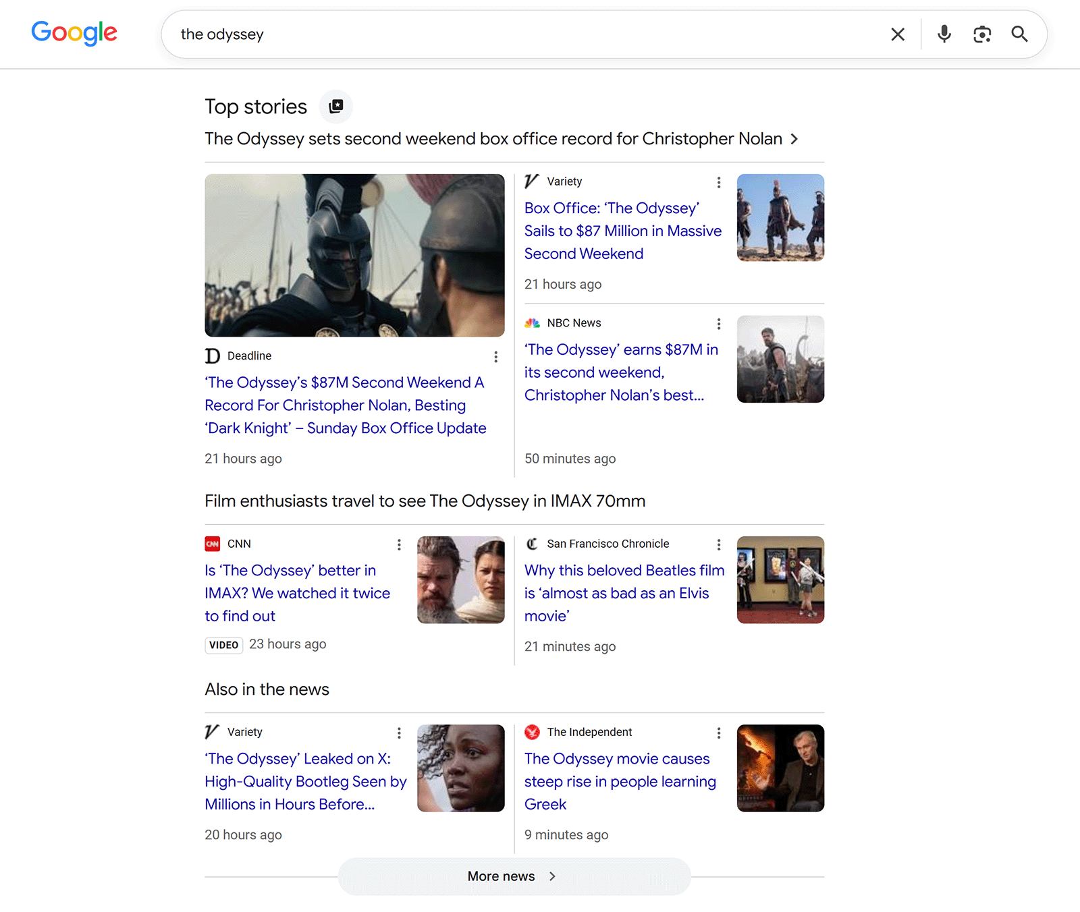Open the three-dot menu for Variety's Box Office story
This screenshot has height=912, width=1080.
(719, 182)
